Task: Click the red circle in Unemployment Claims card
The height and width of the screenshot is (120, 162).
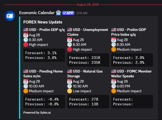Action: 70,49
